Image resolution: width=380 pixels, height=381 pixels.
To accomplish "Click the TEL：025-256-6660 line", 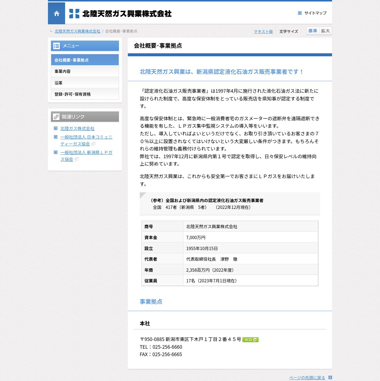I will [x=161, y=347].
